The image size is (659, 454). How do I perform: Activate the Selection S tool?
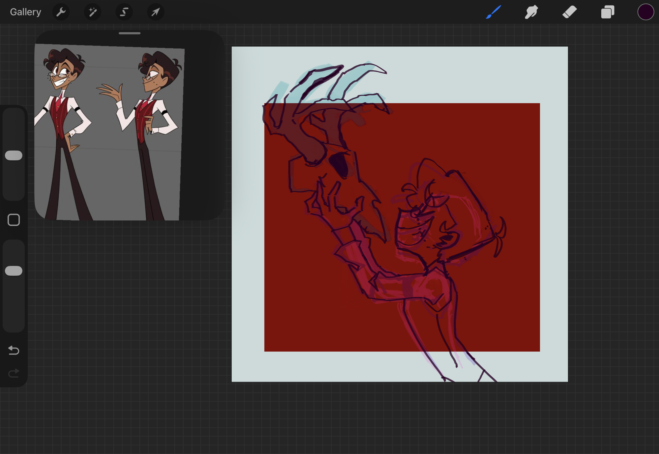pos(124,12)
